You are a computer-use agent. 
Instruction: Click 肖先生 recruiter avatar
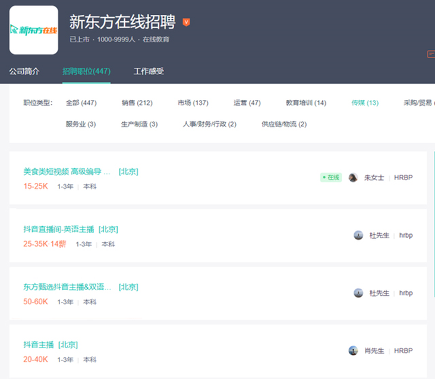point(353,350)
